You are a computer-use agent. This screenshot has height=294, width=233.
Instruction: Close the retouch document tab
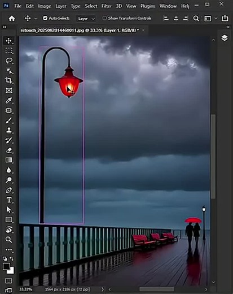coord(143,30)
